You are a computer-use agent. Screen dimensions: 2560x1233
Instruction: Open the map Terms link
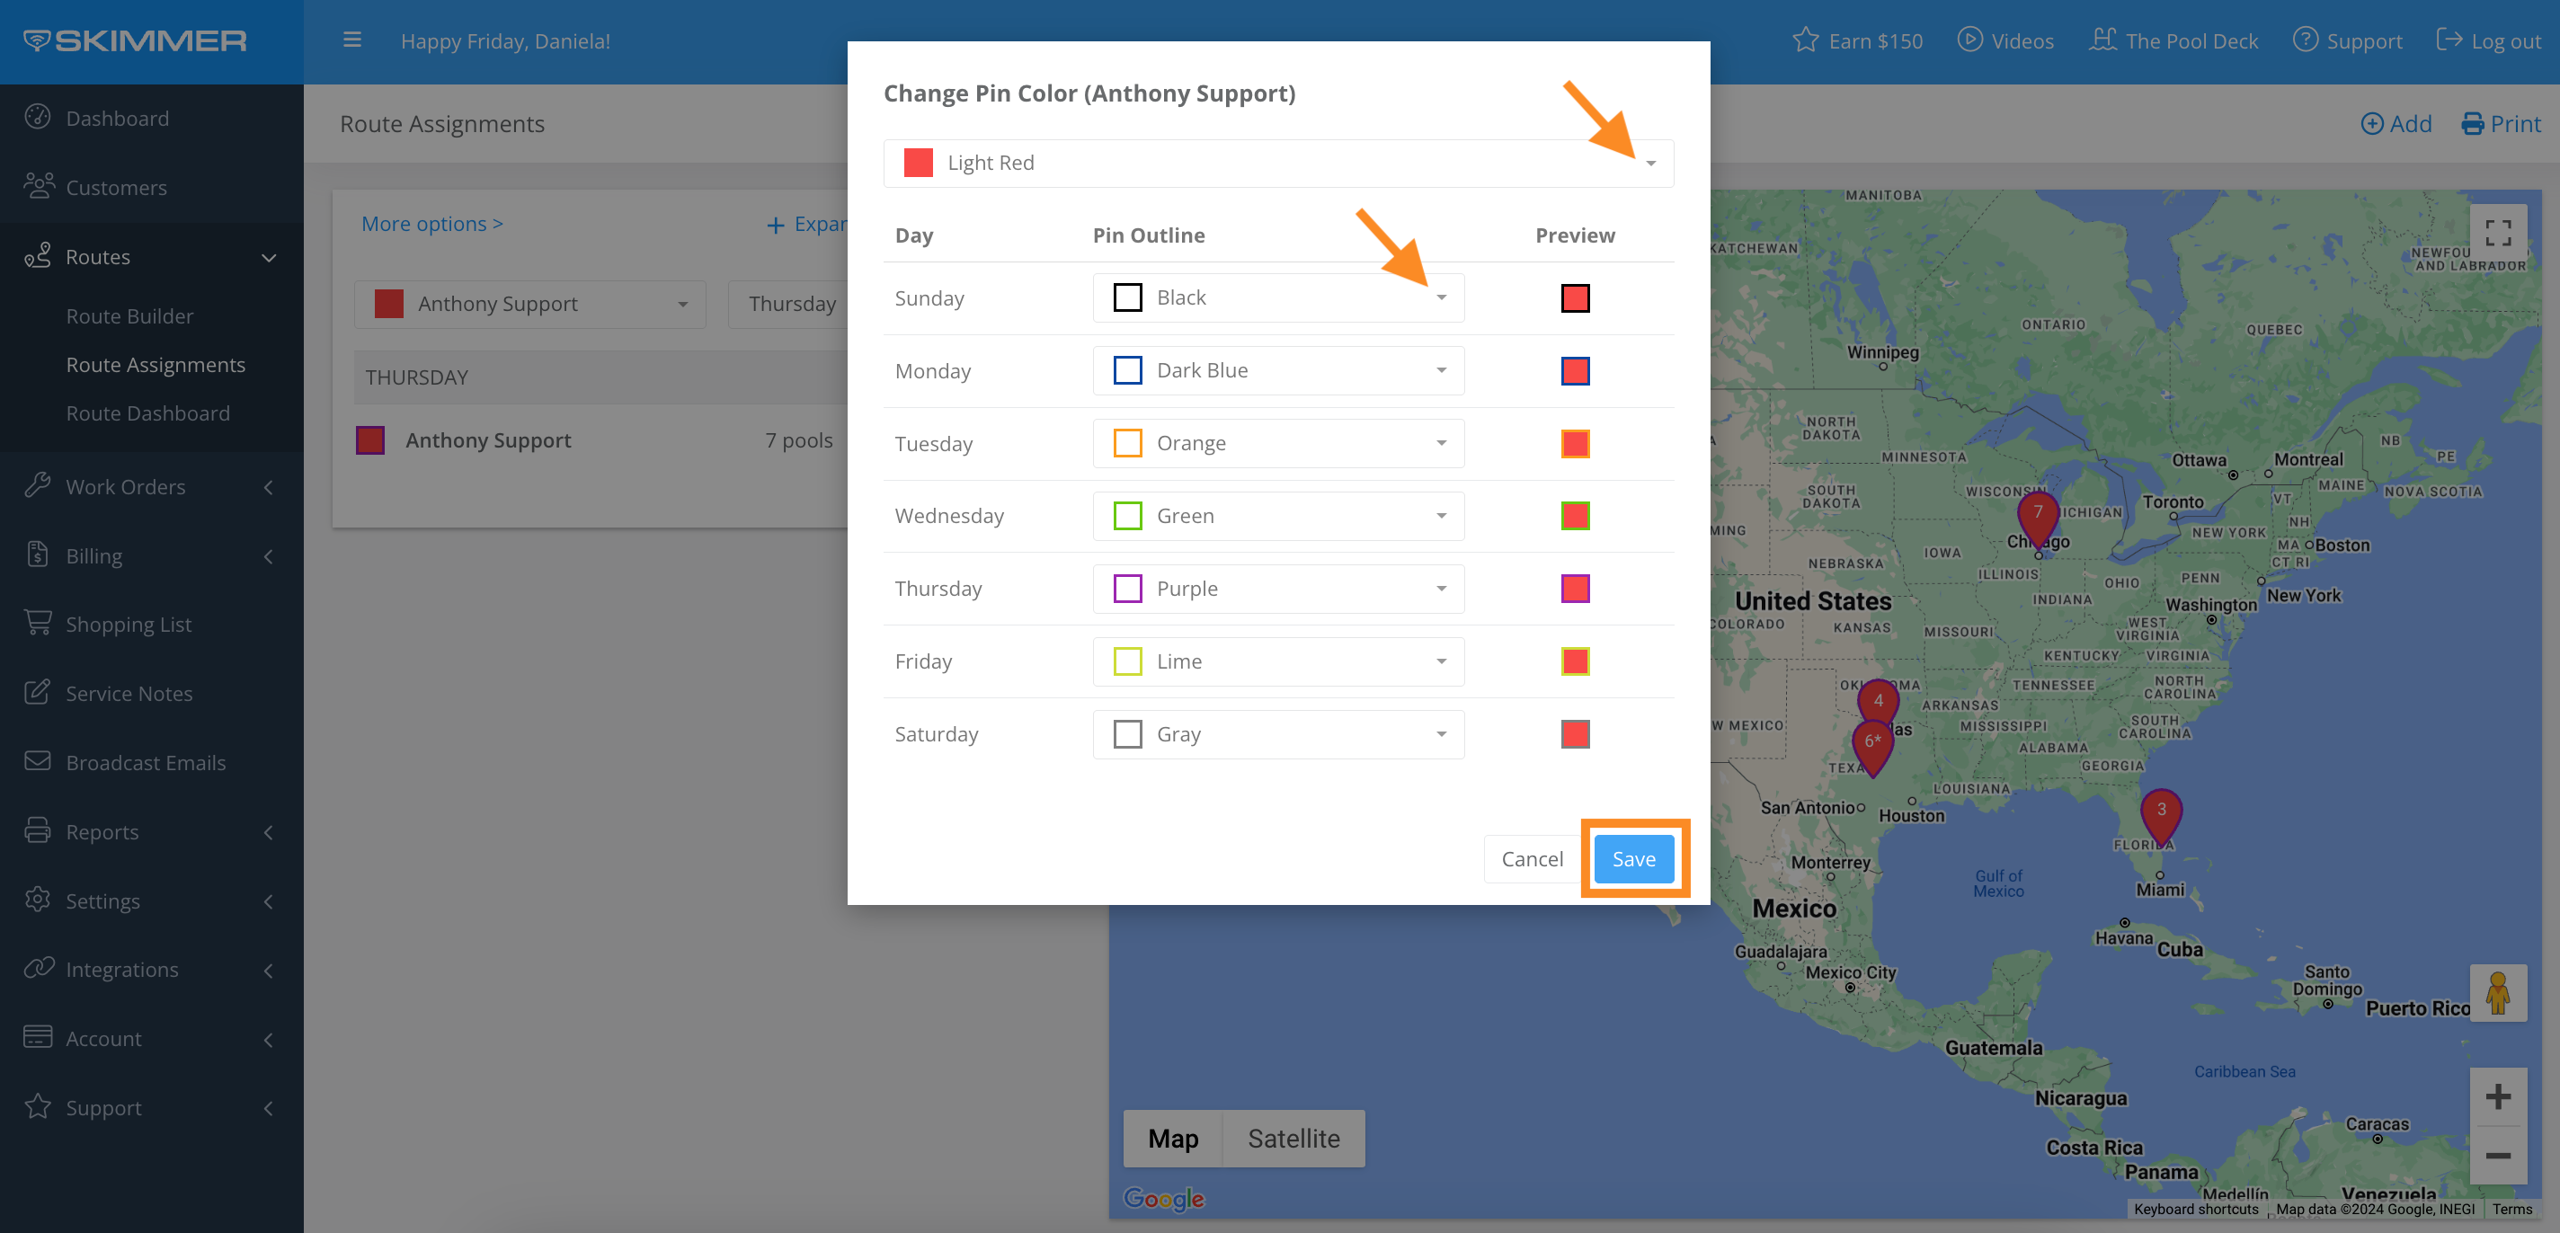[2511, 1209]
